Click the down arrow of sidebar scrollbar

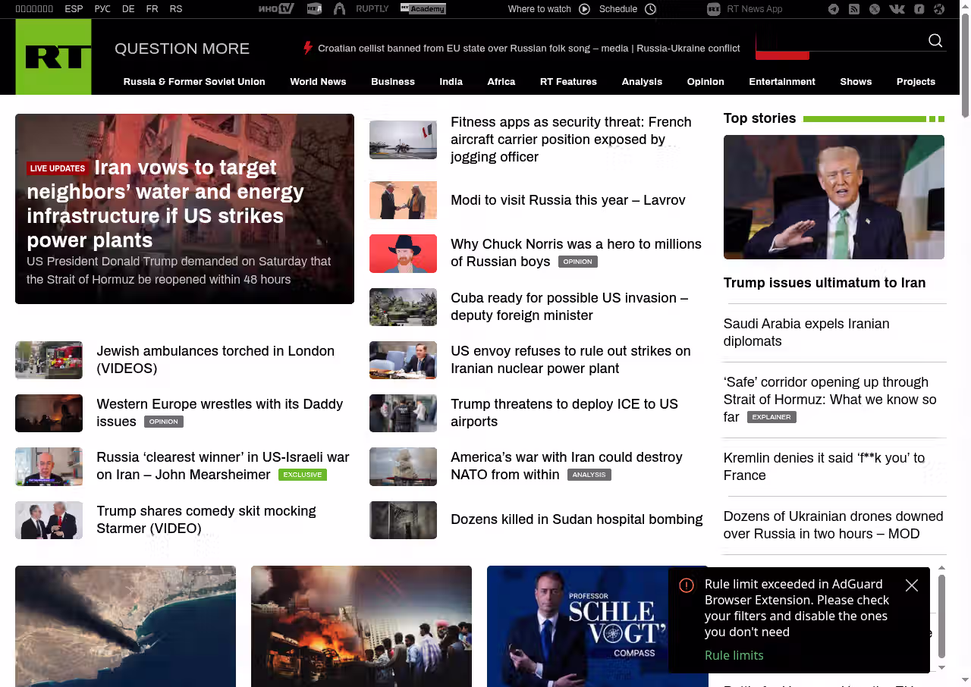click(x=942, y=667)
